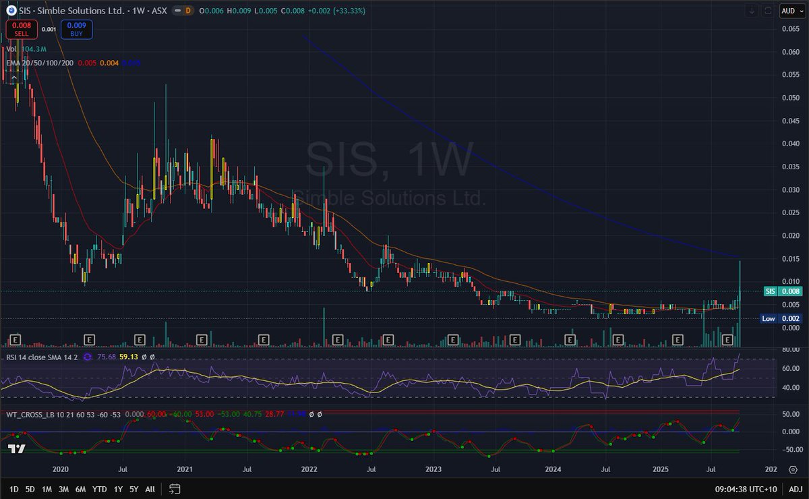This screenshot has width=809, height=499.
Task: Click the TradingView logo
Action: [17, 449]
